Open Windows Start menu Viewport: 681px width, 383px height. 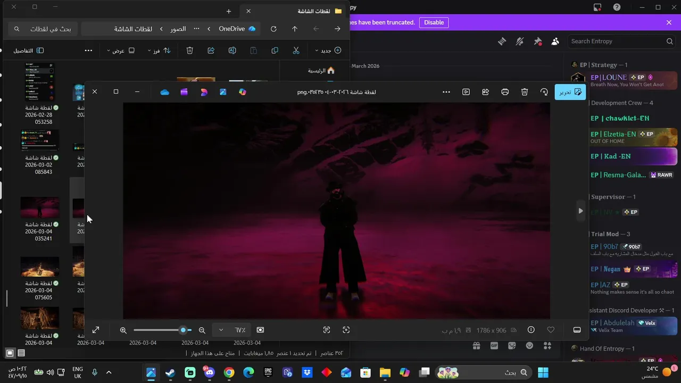click(543, 372)
